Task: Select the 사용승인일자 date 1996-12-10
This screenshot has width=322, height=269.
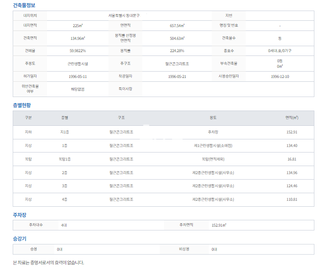Action: point(280,77)
